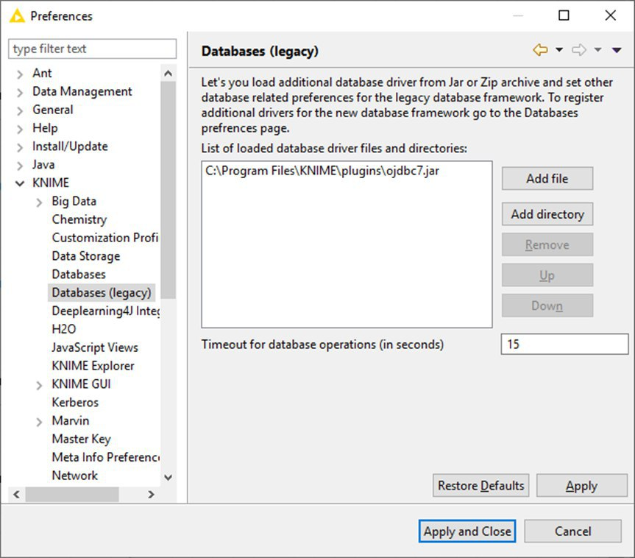Maximize the Preferences window

pyautogui.click(x=564, y=15)
